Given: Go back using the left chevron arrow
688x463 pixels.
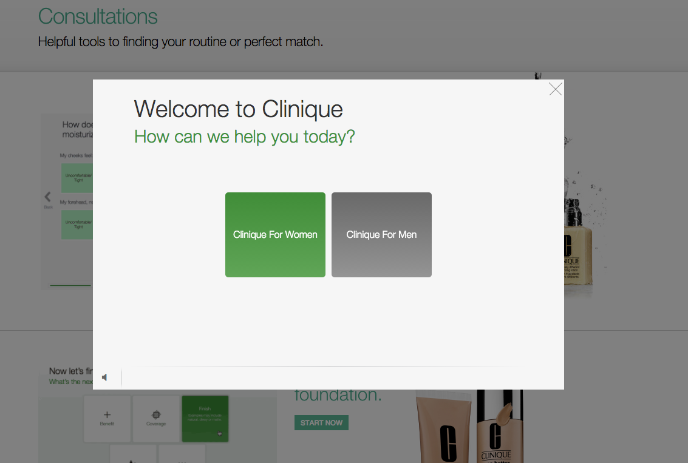Looking at the screenshot, I should click(47, 197).
